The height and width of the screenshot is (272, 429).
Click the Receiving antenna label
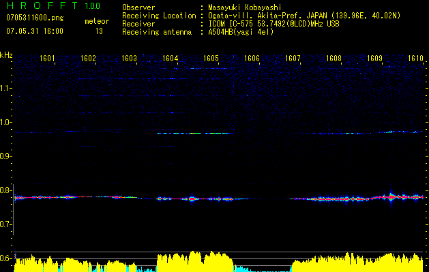click(x=157, y=32)
